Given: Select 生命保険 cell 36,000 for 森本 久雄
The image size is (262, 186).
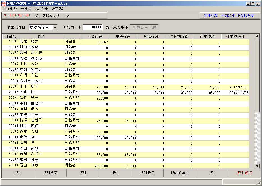Looking at the screenshot, I should pyautogui.click(x=95, y=132).
